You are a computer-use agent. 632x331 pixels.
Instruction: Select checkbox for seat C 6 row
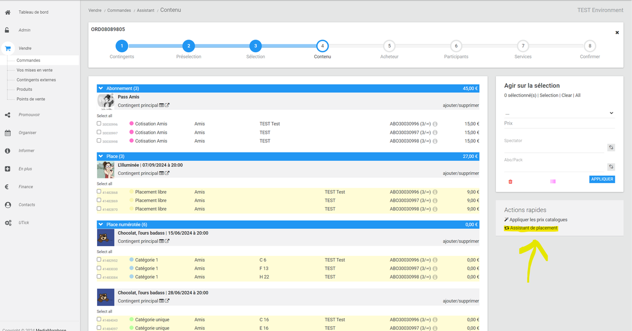(99, 259)
